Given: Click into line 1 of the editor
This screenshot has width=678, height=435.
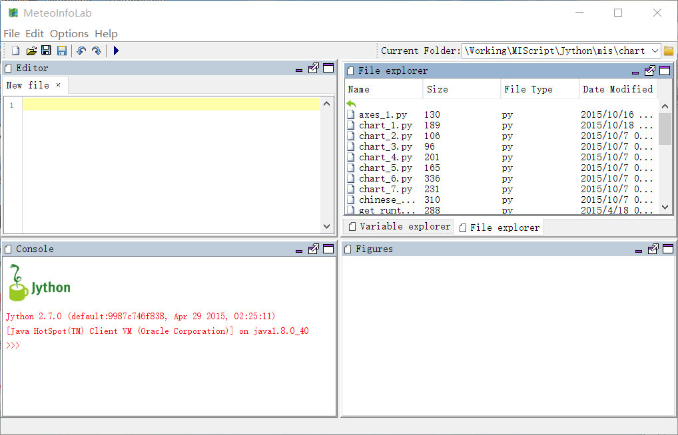Looking at the screenshot, I should pyautogui.click(x=170, y=104).
